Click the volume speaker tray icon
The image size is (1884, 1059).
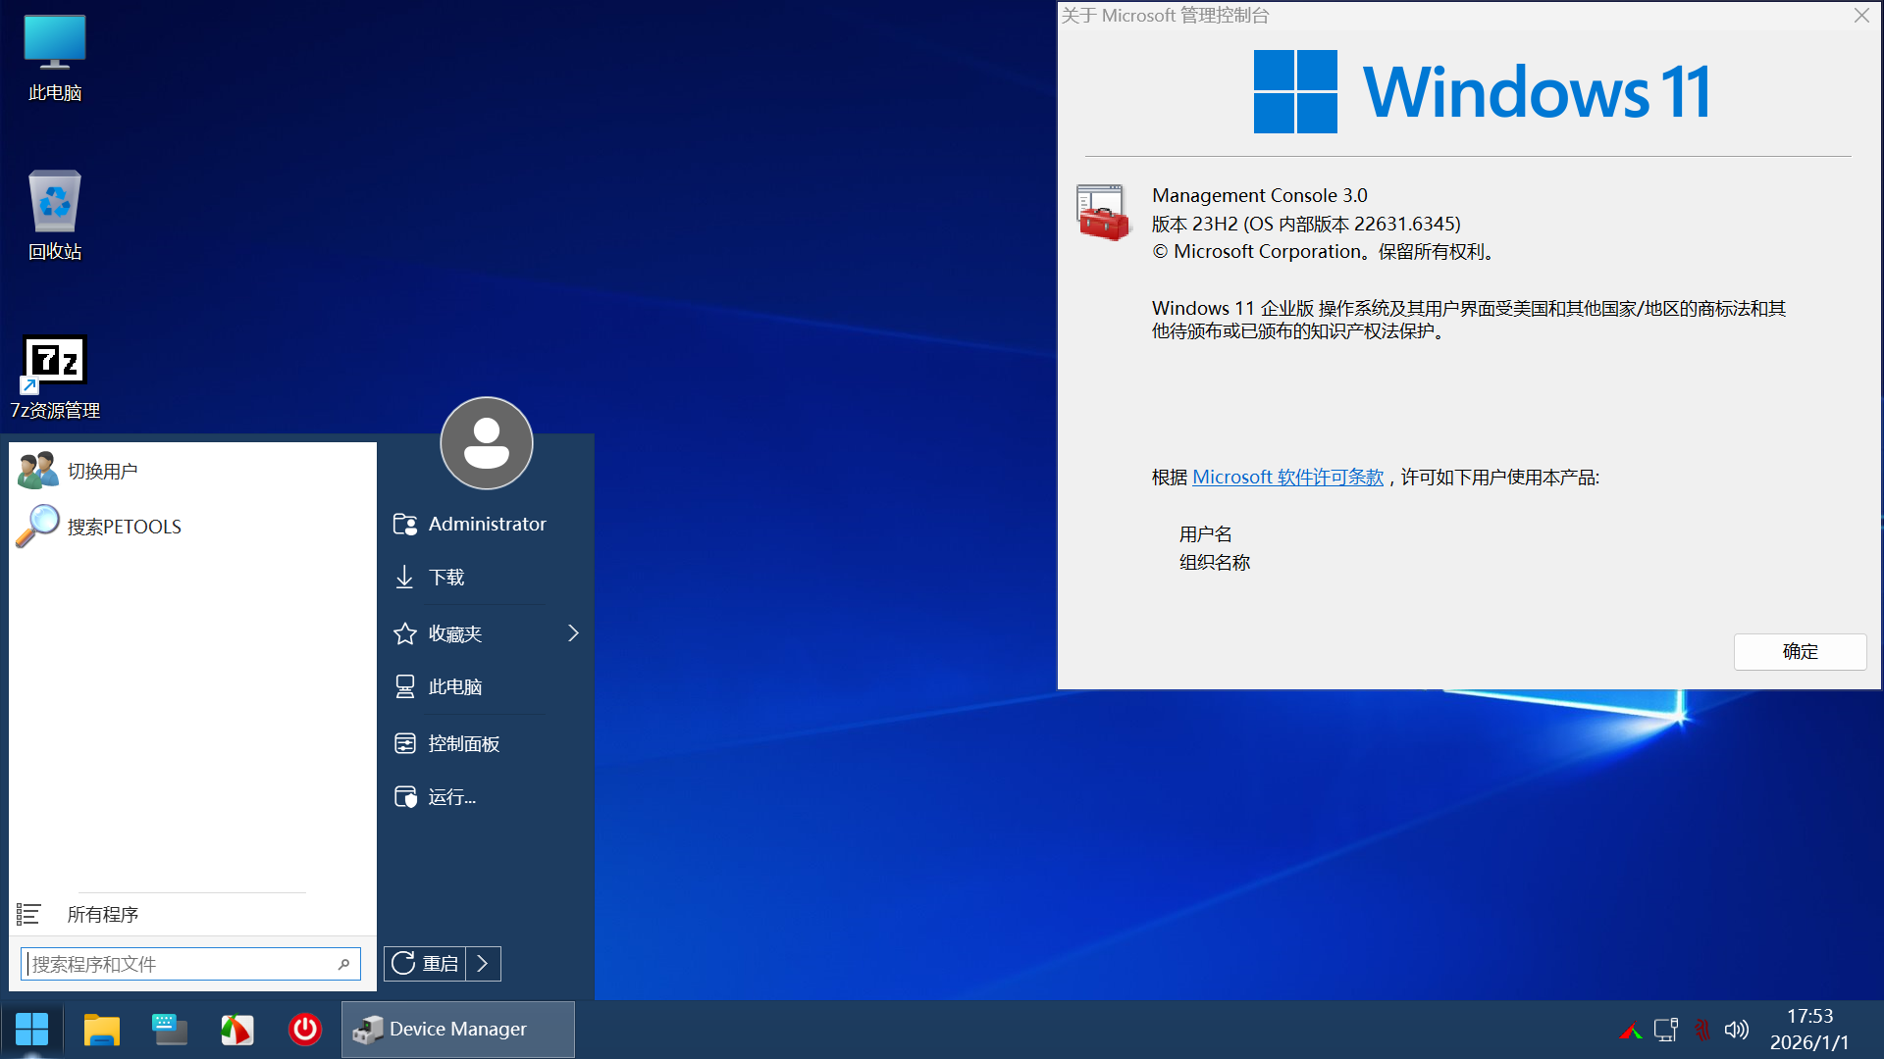click(x=1736, y=1030)
